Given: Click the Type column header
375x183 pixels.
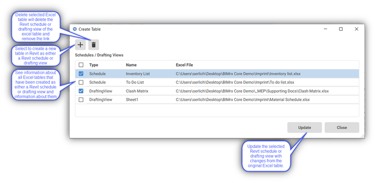Looking at the screenshot, I should (x=94, y=65).
